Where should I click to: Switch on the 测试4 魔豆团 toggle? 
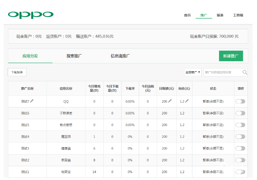(x=240, y=137)
